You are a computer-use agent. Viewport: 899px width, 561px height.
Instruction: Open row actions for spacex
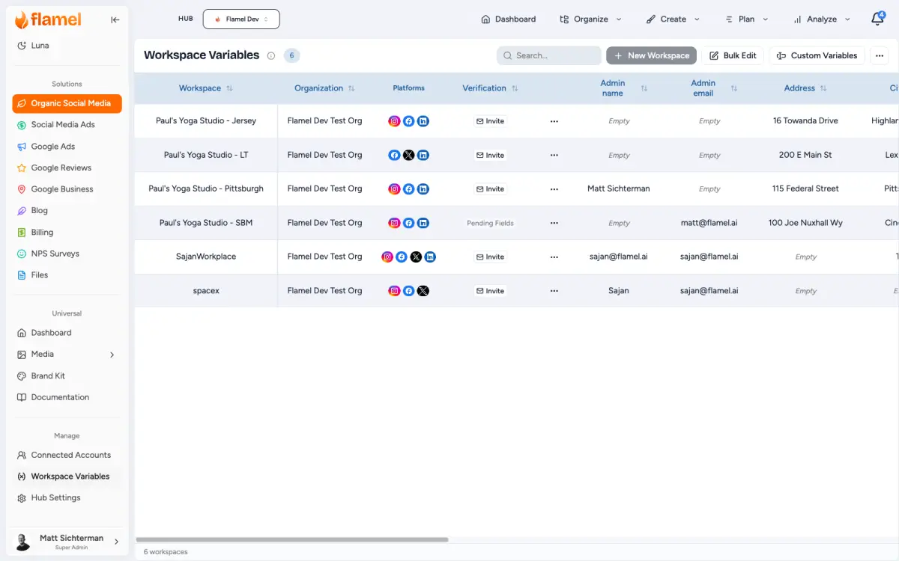click(x=554, y=291)
